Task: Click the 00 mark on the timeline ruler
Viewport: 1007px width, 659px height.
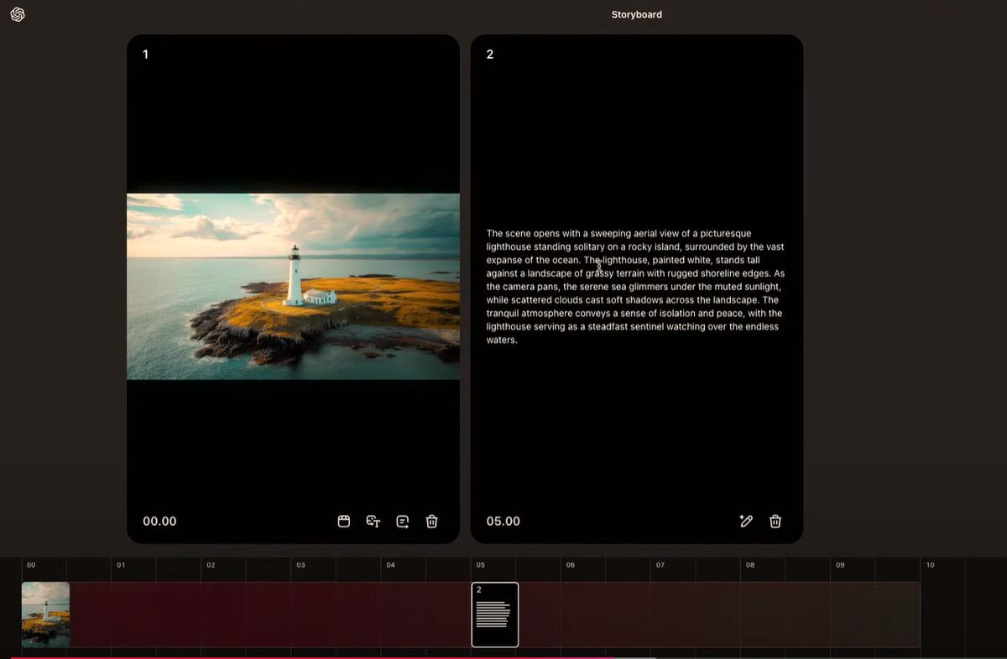Action: (31, 565)
